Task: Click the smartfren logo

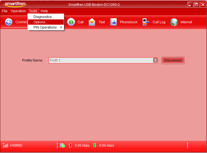Action: (15, 4)
